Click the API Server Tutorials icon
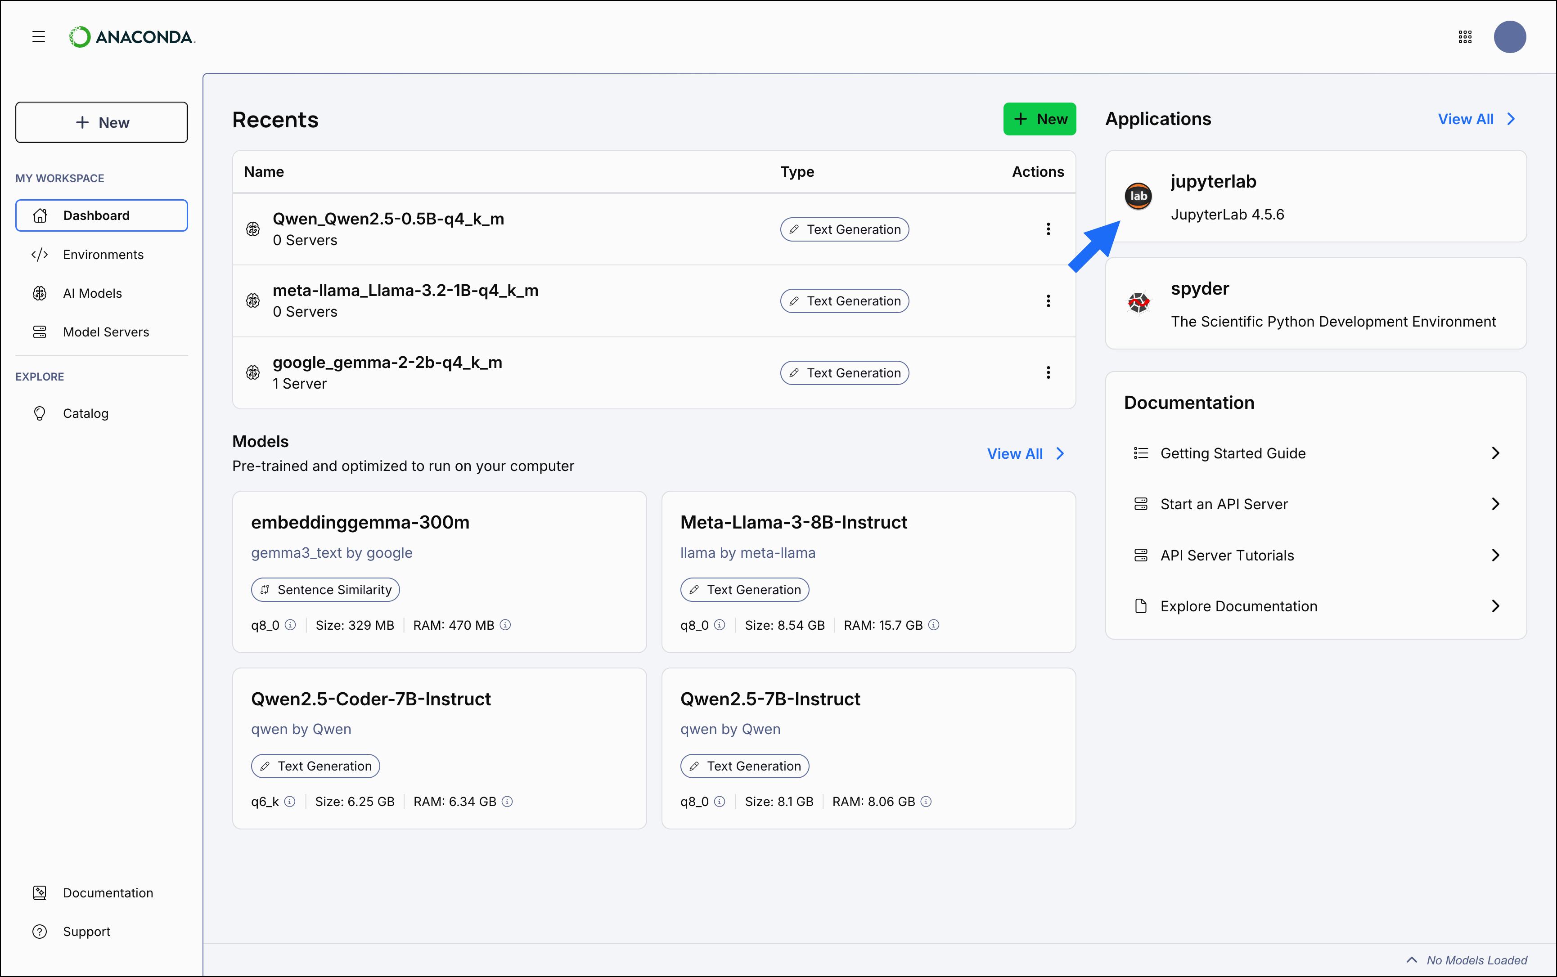This screenshot has height=977, width=1557. click(x=1141, y=555)
